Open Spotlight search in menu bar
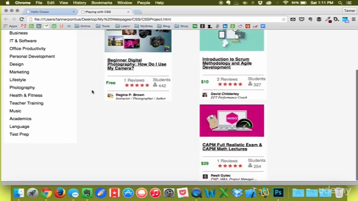Viewport: 358px width, 201px height. [x=340, y=3]
